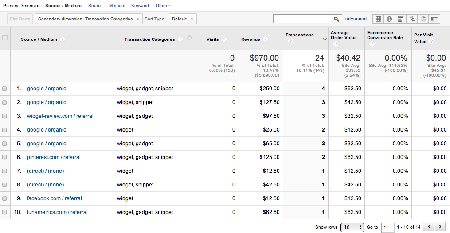This screenshot has height=233, width=450.
Task: Check row 7 (direct) / (none) checkbox
Action: (x=4, y=171)
